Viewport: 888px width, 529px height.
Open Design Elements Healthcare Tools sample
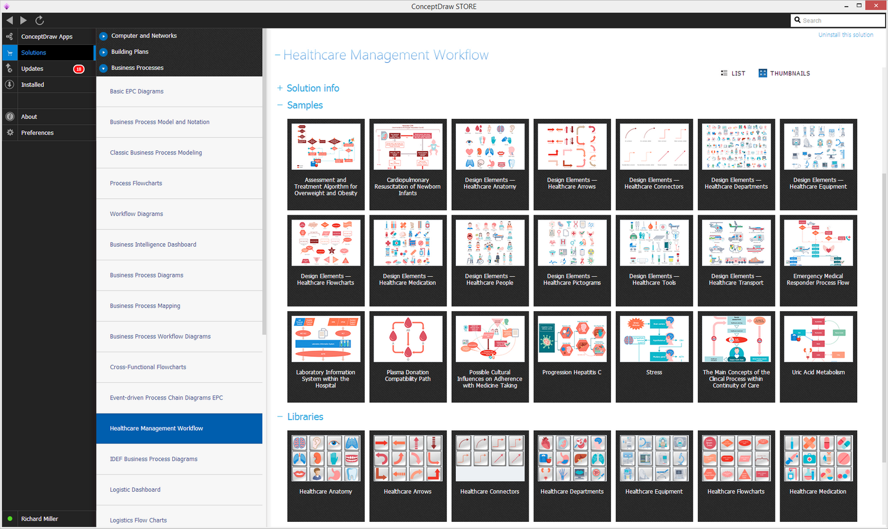click(x=654, y=261)
